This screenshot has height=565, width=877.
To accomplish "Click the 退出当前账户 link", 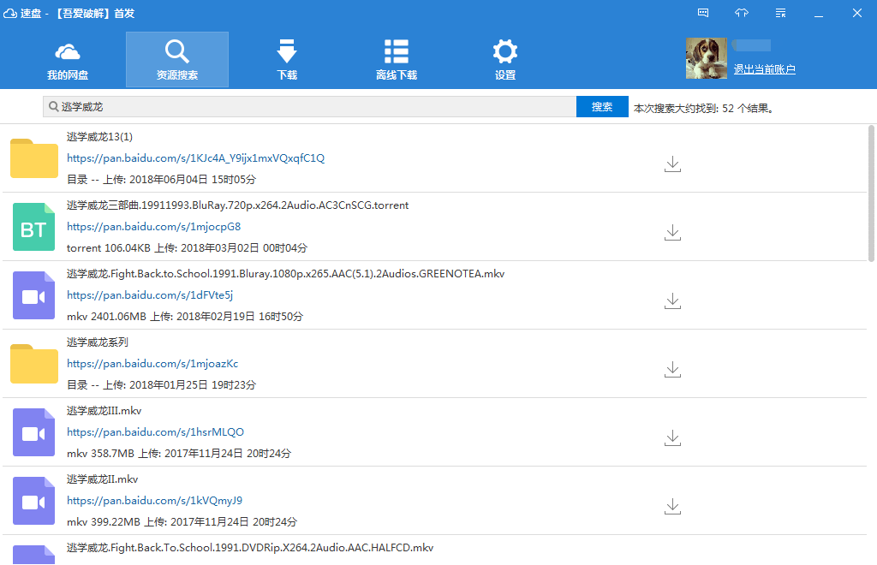I will pyautogui.click(x=765, y=69).
